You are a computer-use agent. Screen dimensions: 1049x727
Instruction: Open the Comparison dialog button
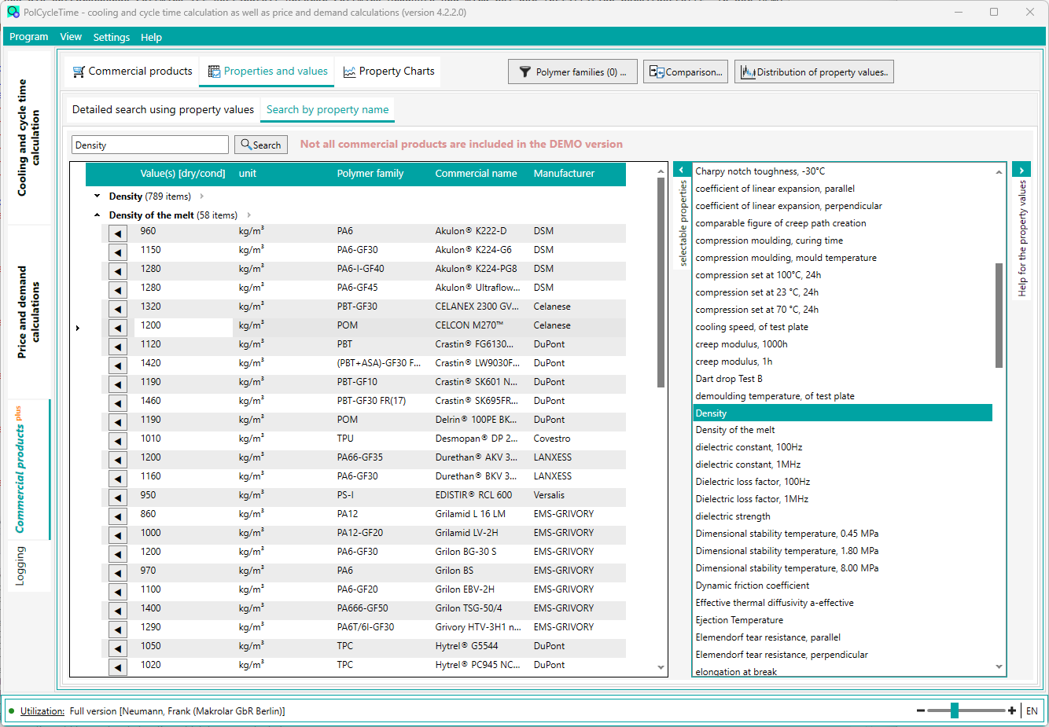[686, 72]
